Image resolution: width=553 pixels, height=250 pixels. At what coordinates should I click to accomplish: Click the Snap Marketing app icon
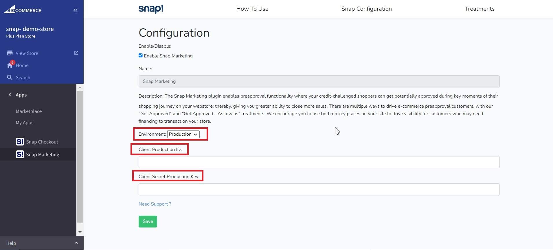pos(20,154)
